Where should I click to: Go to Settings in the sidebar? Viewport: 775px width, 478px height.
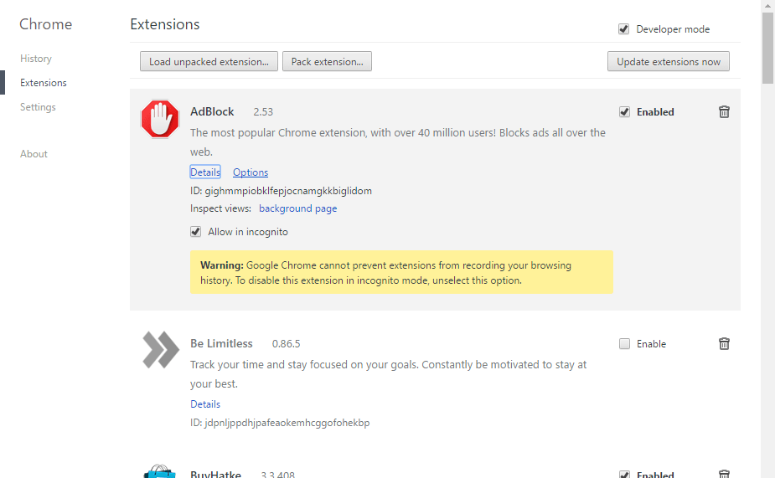38,106
